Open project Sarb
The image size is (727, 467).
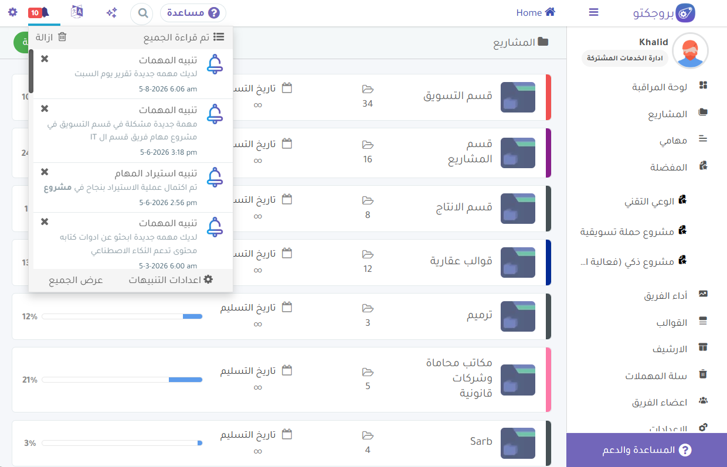click(x=481, y=441)
